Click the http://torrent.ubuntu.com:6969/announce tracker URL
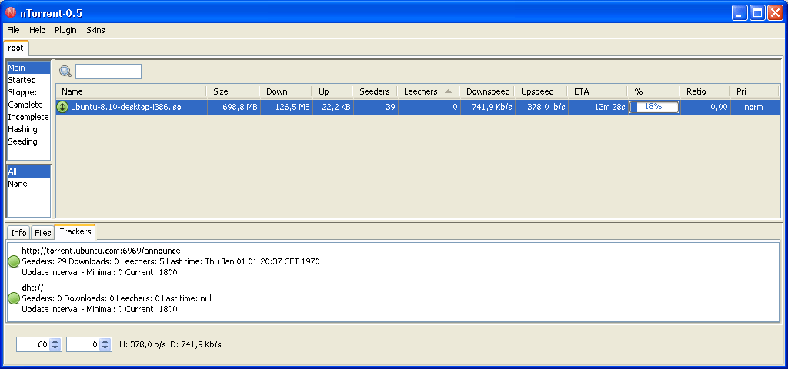The image size is (788, 369). point(101,251)
